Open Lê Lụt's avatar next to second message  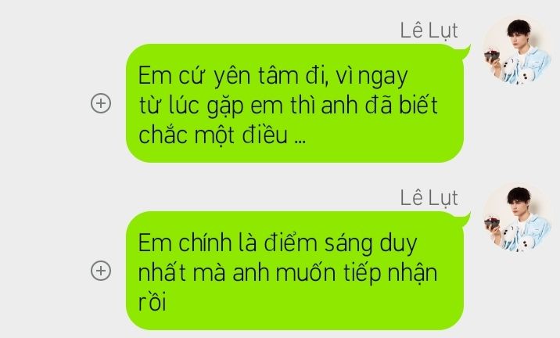(x=517, y=218)
